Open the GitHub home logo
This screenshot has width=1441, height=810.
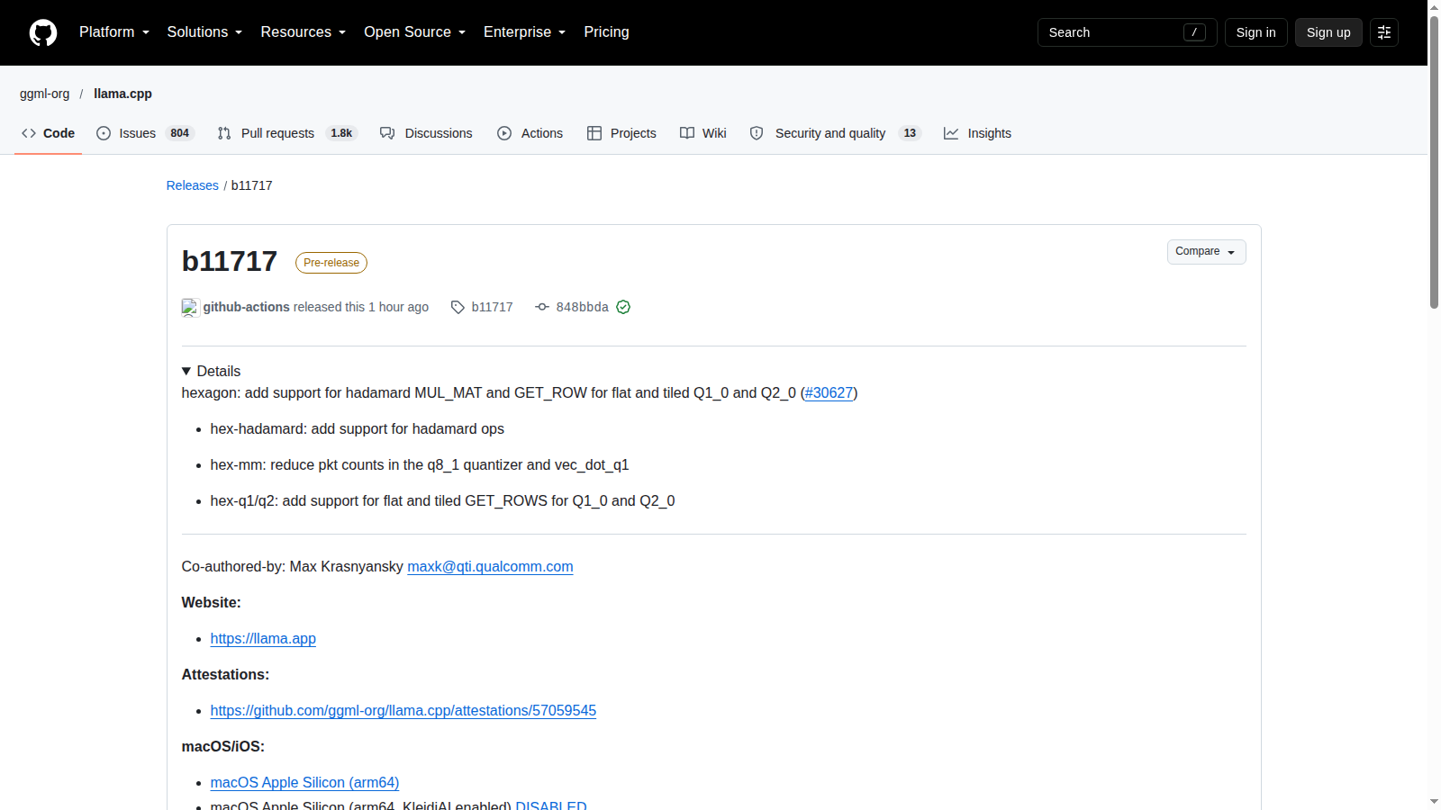43,32
